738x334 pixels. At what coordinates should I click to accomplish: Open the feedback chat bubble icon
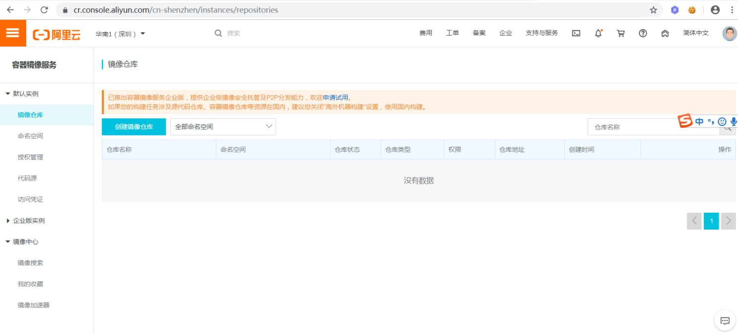pos(725,321)
